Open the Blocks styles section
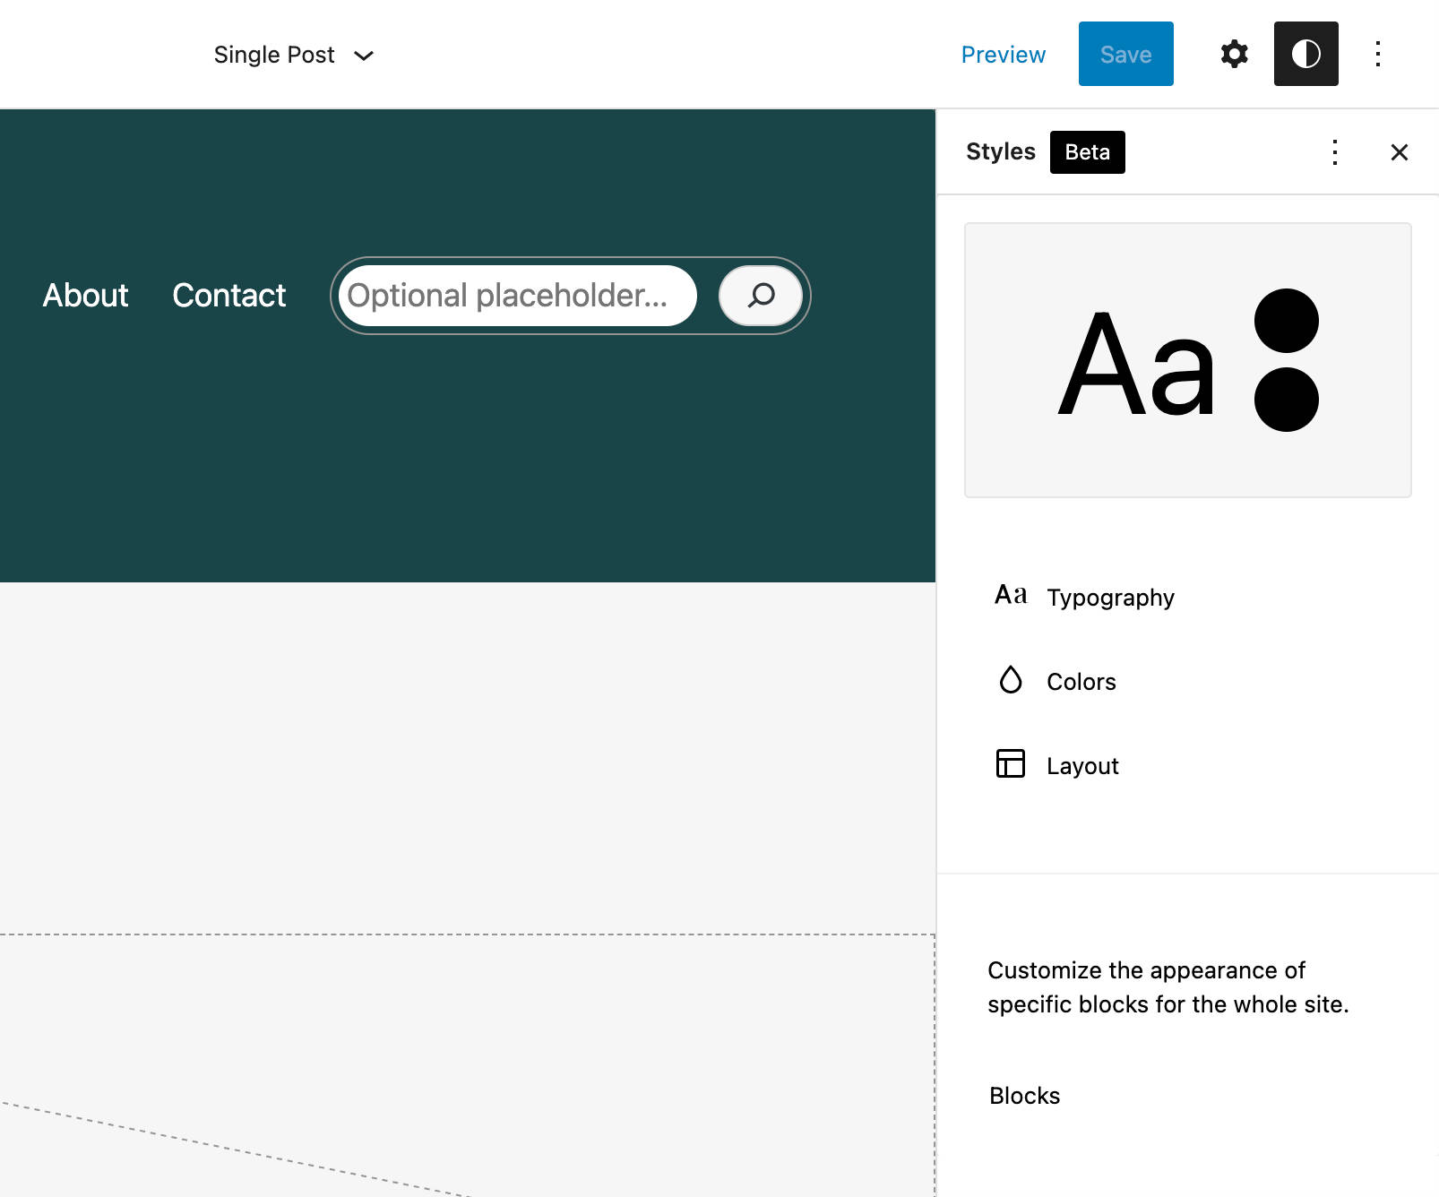The height and width of the screenshot is (1197, 1439). tap(1024, 1096)
